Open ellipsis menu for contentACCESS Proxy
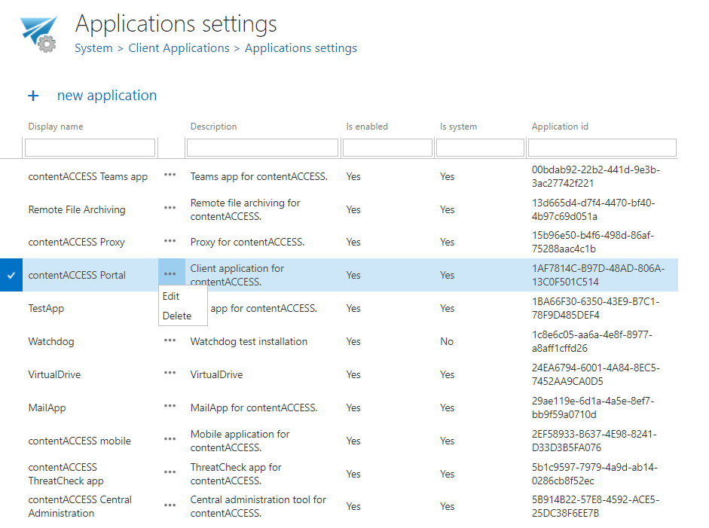709x528 pixels. [x=170, y=241]
